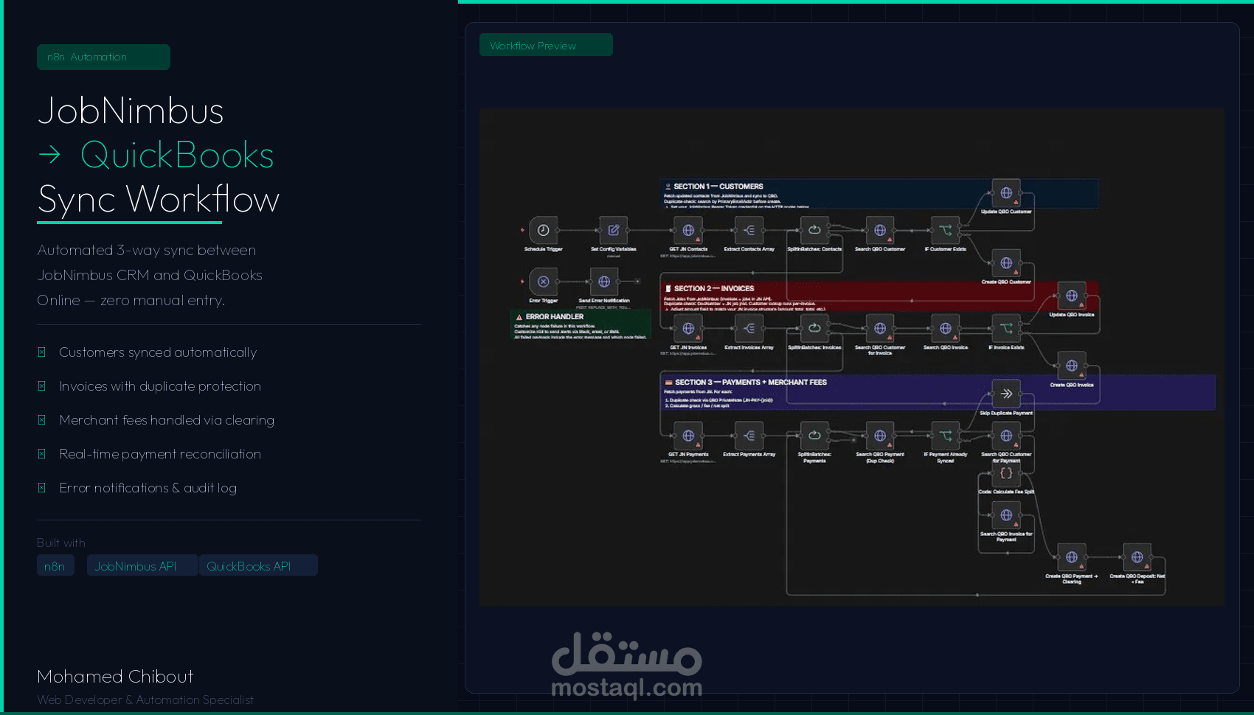Select the Schedule Trigger node

543,230
